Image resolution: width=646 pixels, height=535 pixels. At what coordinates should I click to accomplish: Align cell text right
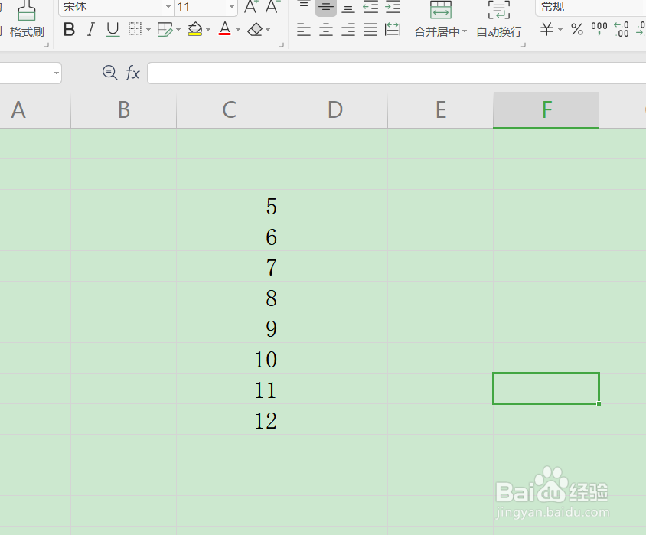pos(348,30)
